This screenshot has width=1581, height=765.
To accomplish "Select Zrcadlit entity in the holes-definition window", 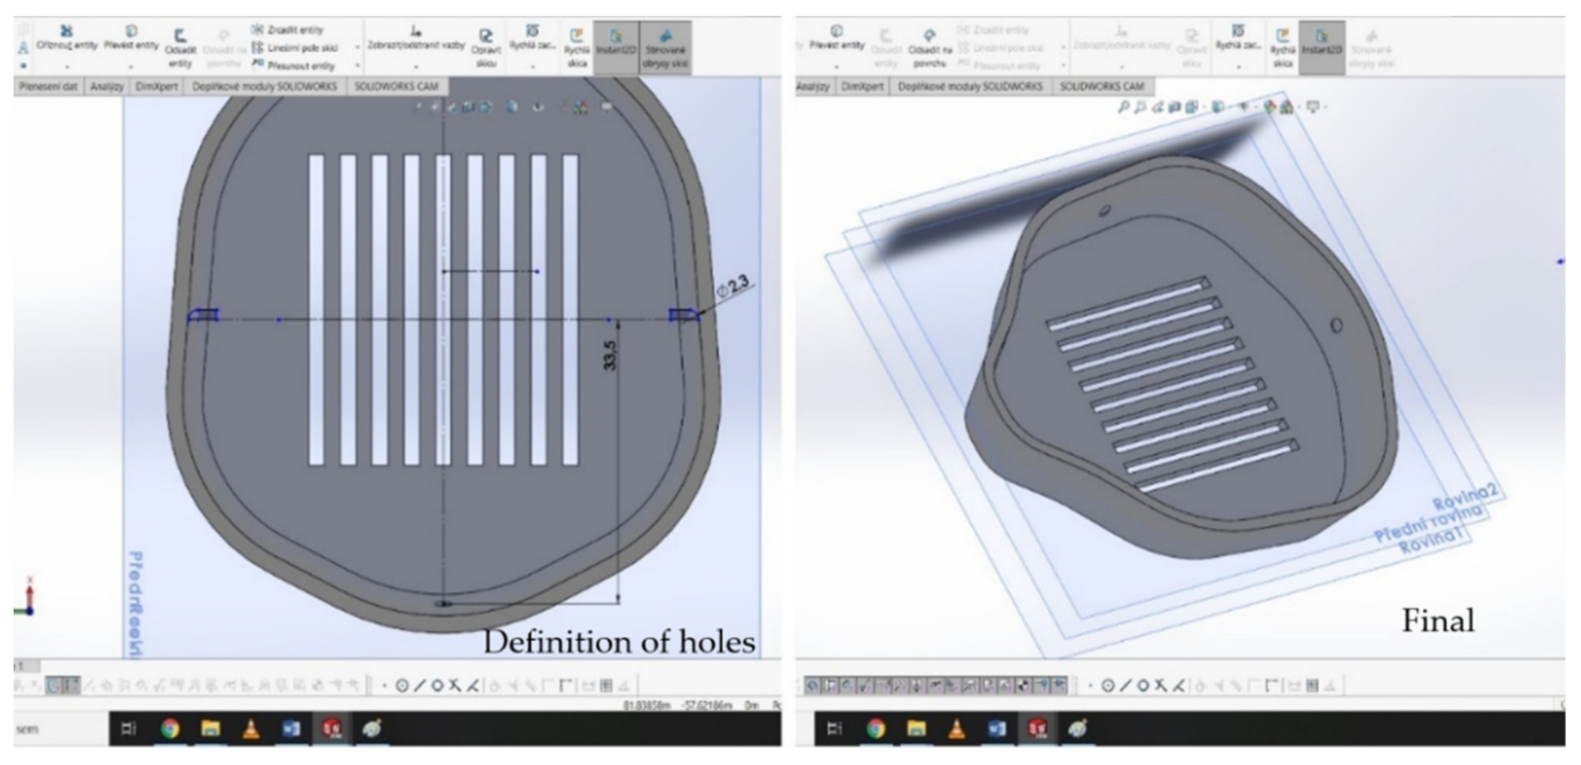I will tap(288, 30).
